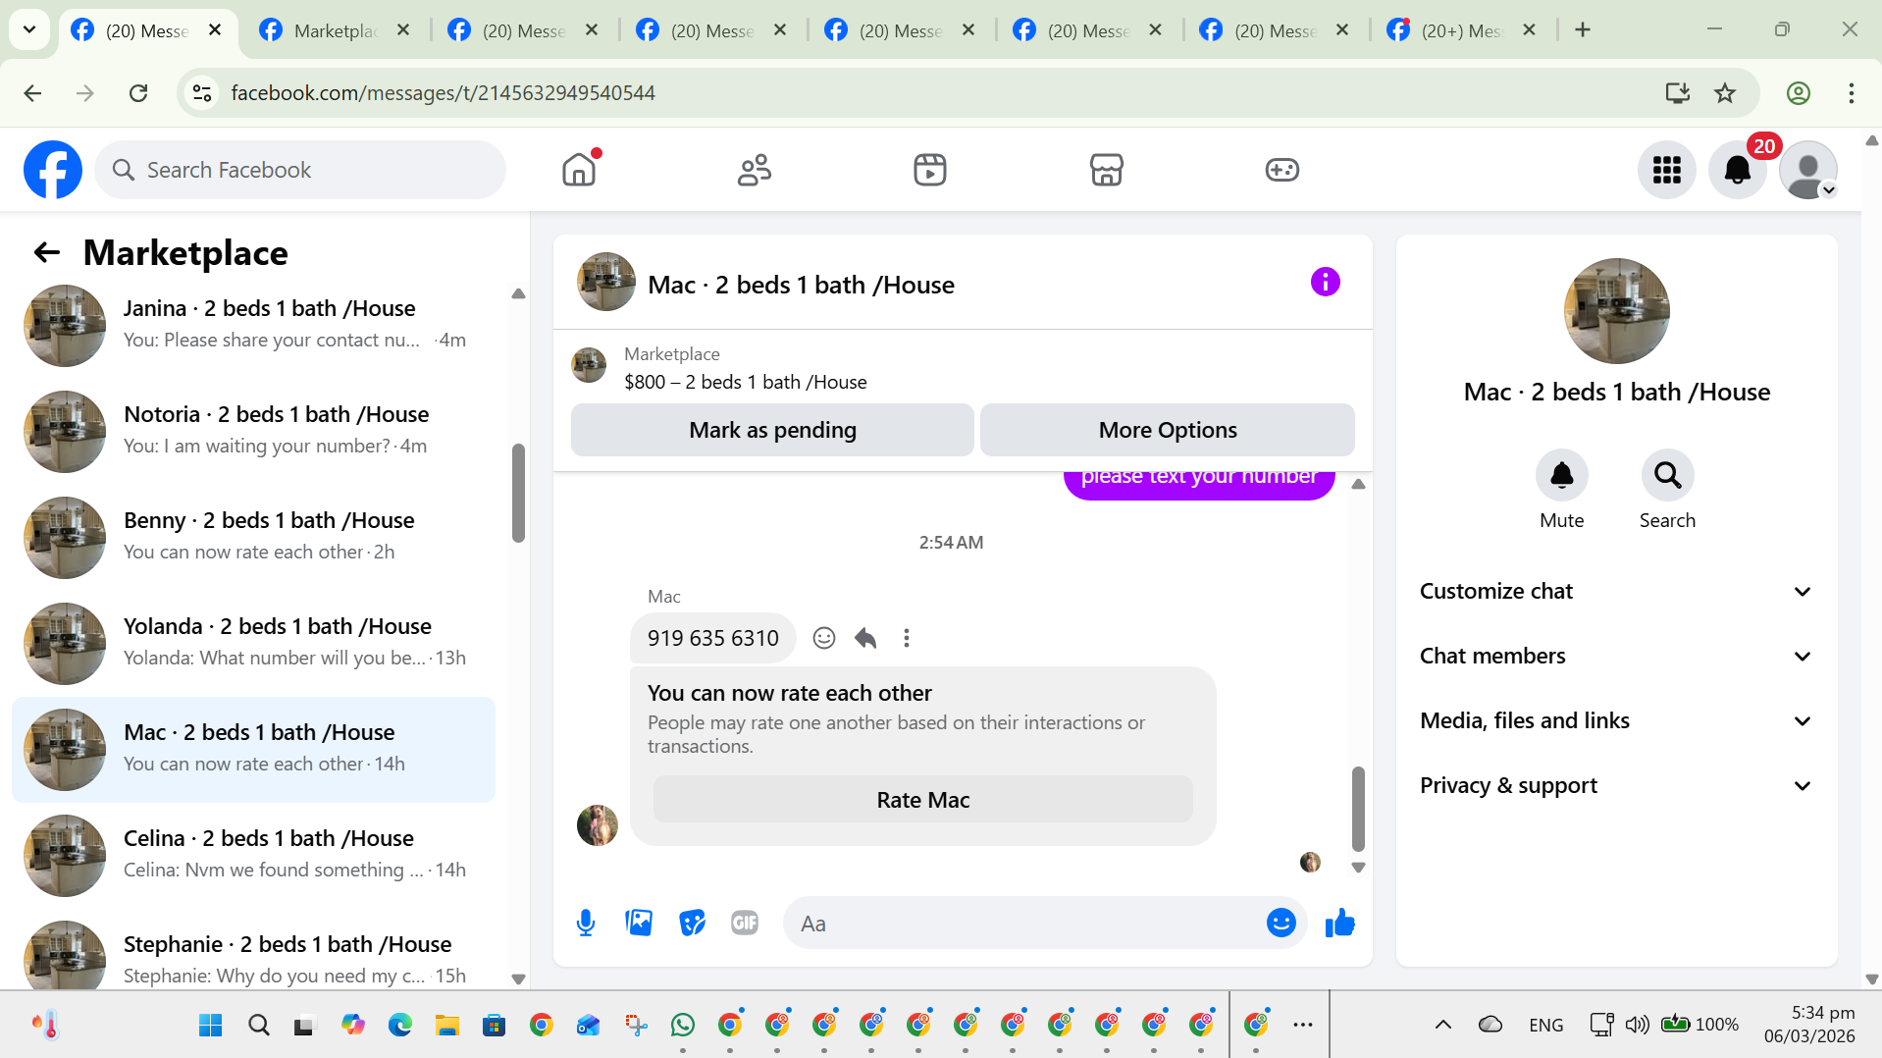1882x1058 pixels.
Task: Click the conversation information (i) icon
Action: [x=1325, y=283]
